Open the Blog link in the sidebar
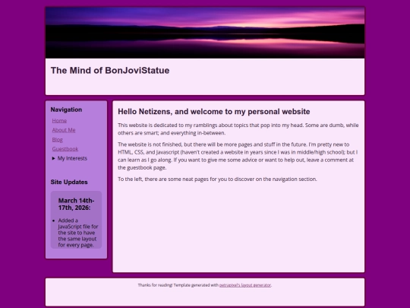This screenshot has height=308, width=410. coord(57,140)
